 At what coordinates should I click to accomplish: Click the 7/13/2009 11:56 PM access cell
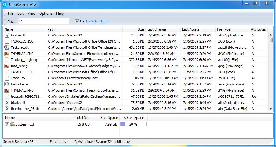[198, 66]
